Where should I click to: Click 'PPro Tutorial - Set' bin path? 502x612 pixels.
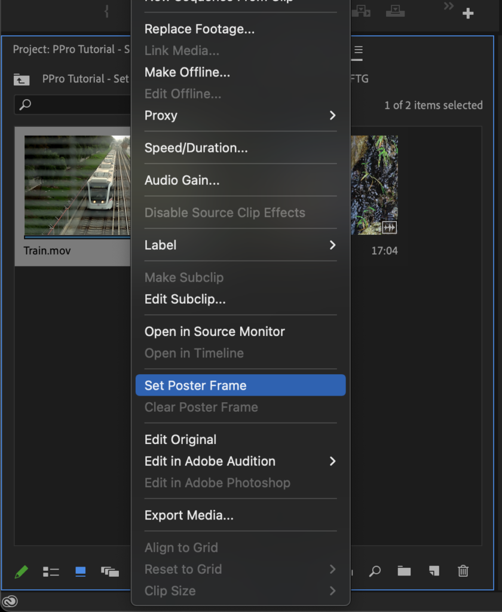(x=85, y=79)
